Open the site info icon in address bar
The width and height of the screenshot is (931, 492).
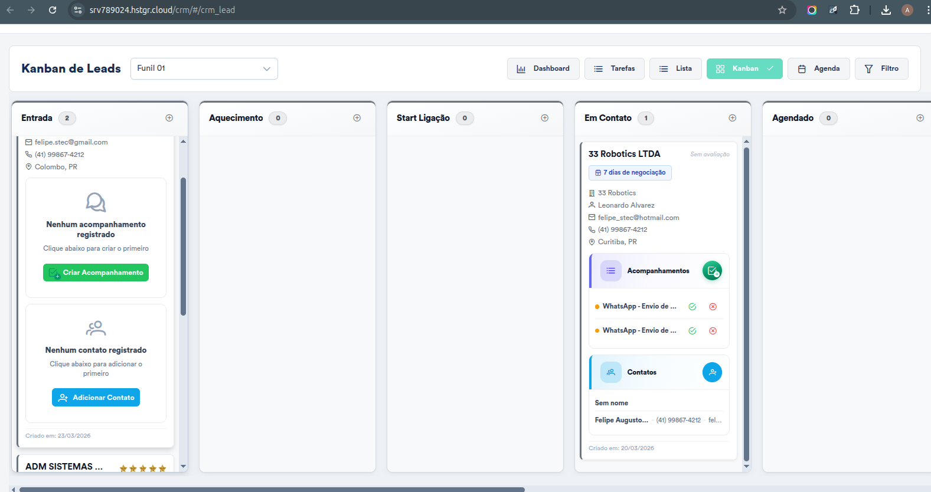(77, 10)
